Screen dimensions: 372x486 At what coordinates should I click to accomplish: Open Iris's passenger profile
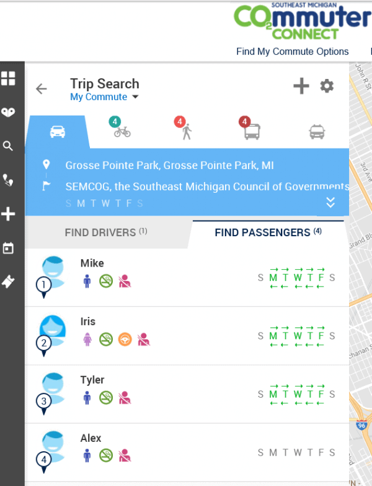pyautogui.click(x=88, y=321)
